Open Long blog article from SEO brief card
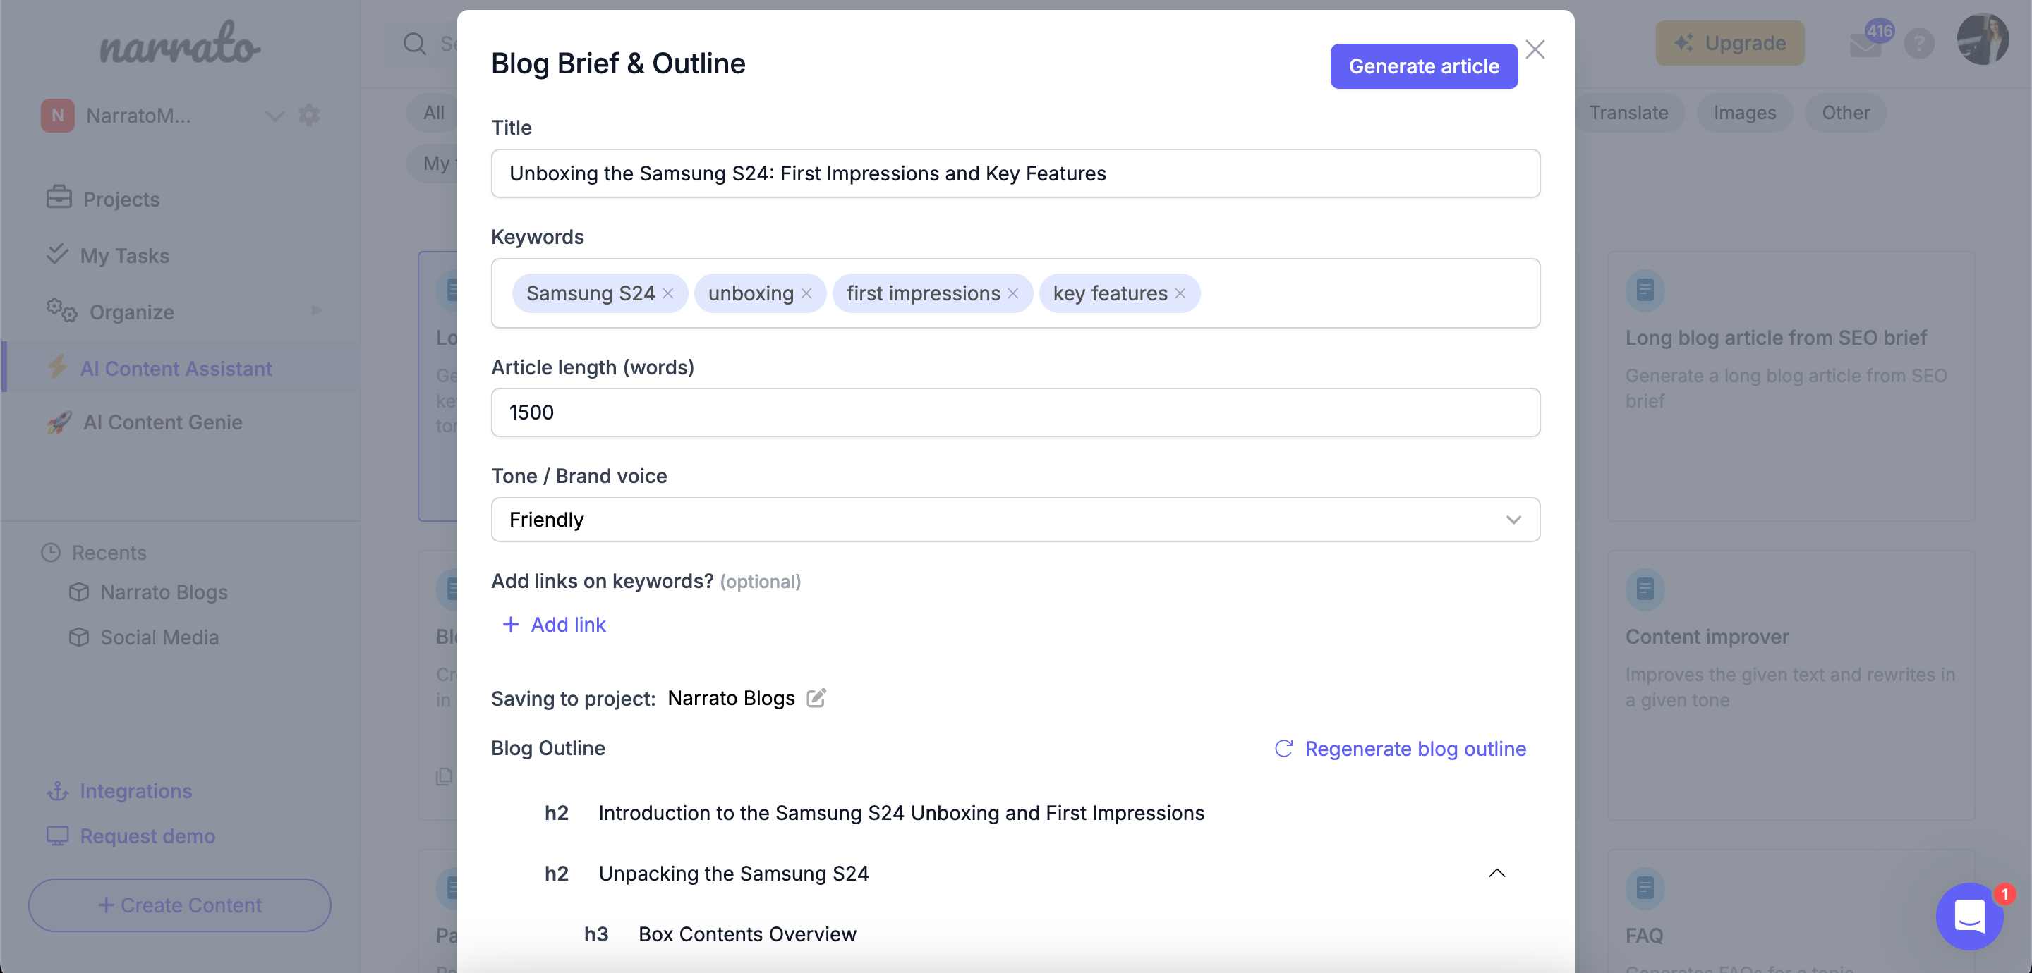 1791,386
